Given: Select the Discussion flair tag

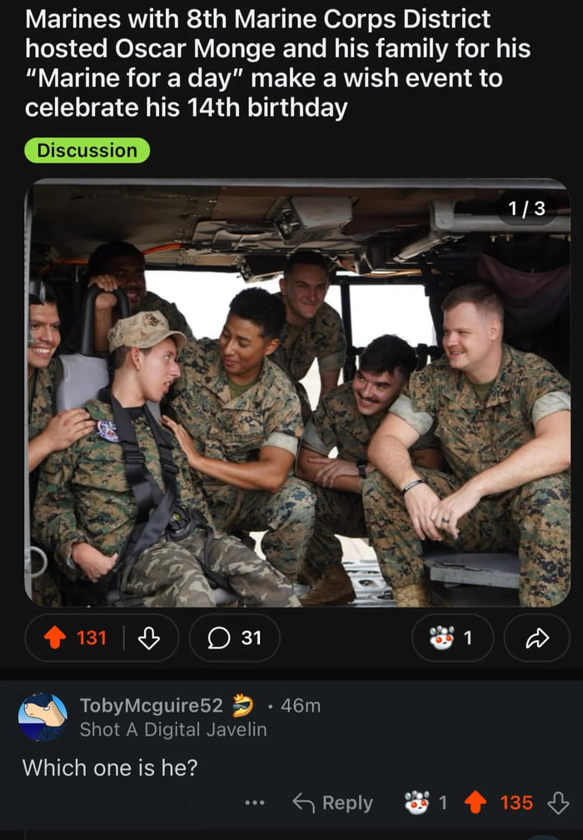Looking at the screenshot, I should click(x=87, y=151).
